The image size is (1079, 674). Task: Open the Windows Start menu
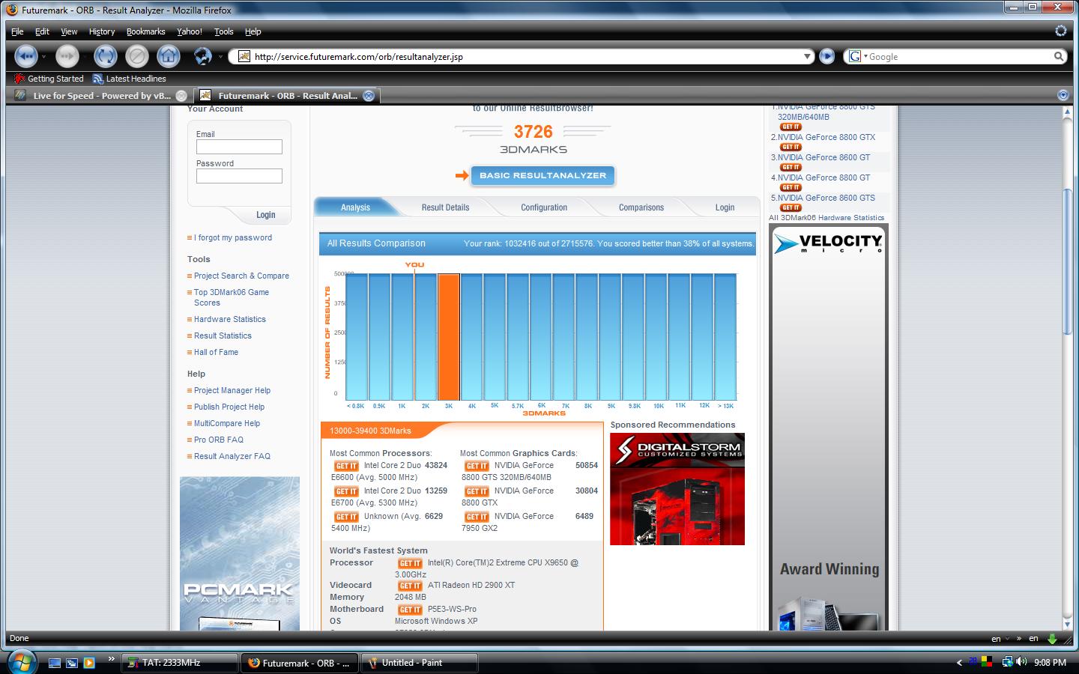coord(22,662)
